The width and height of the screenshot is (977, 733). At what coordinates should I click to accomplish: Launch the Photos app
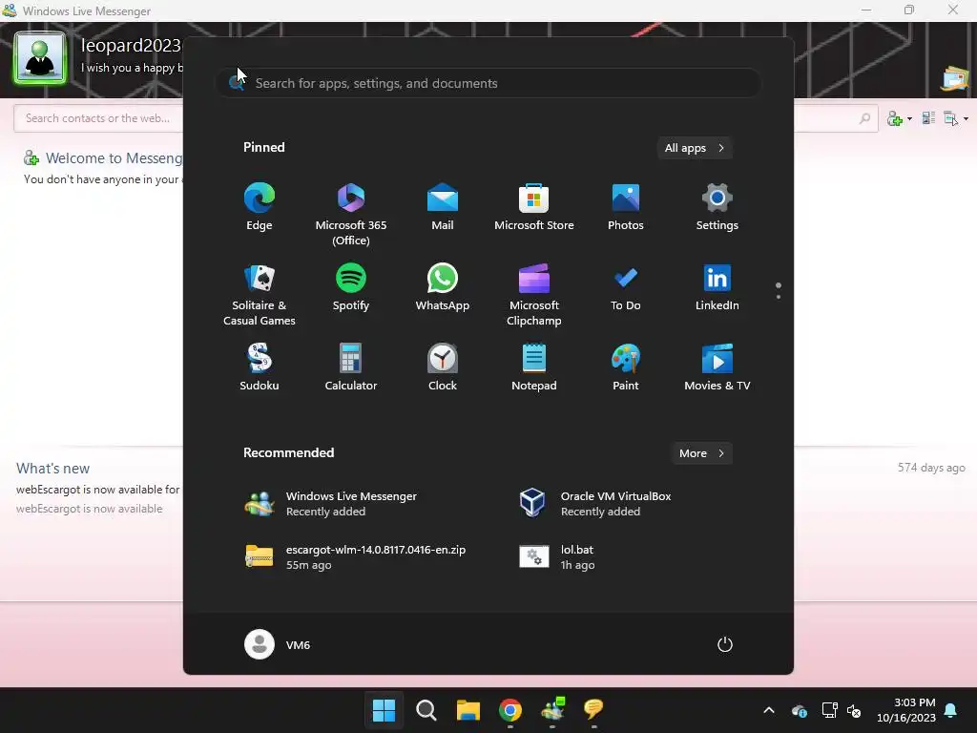click(626, 207)
